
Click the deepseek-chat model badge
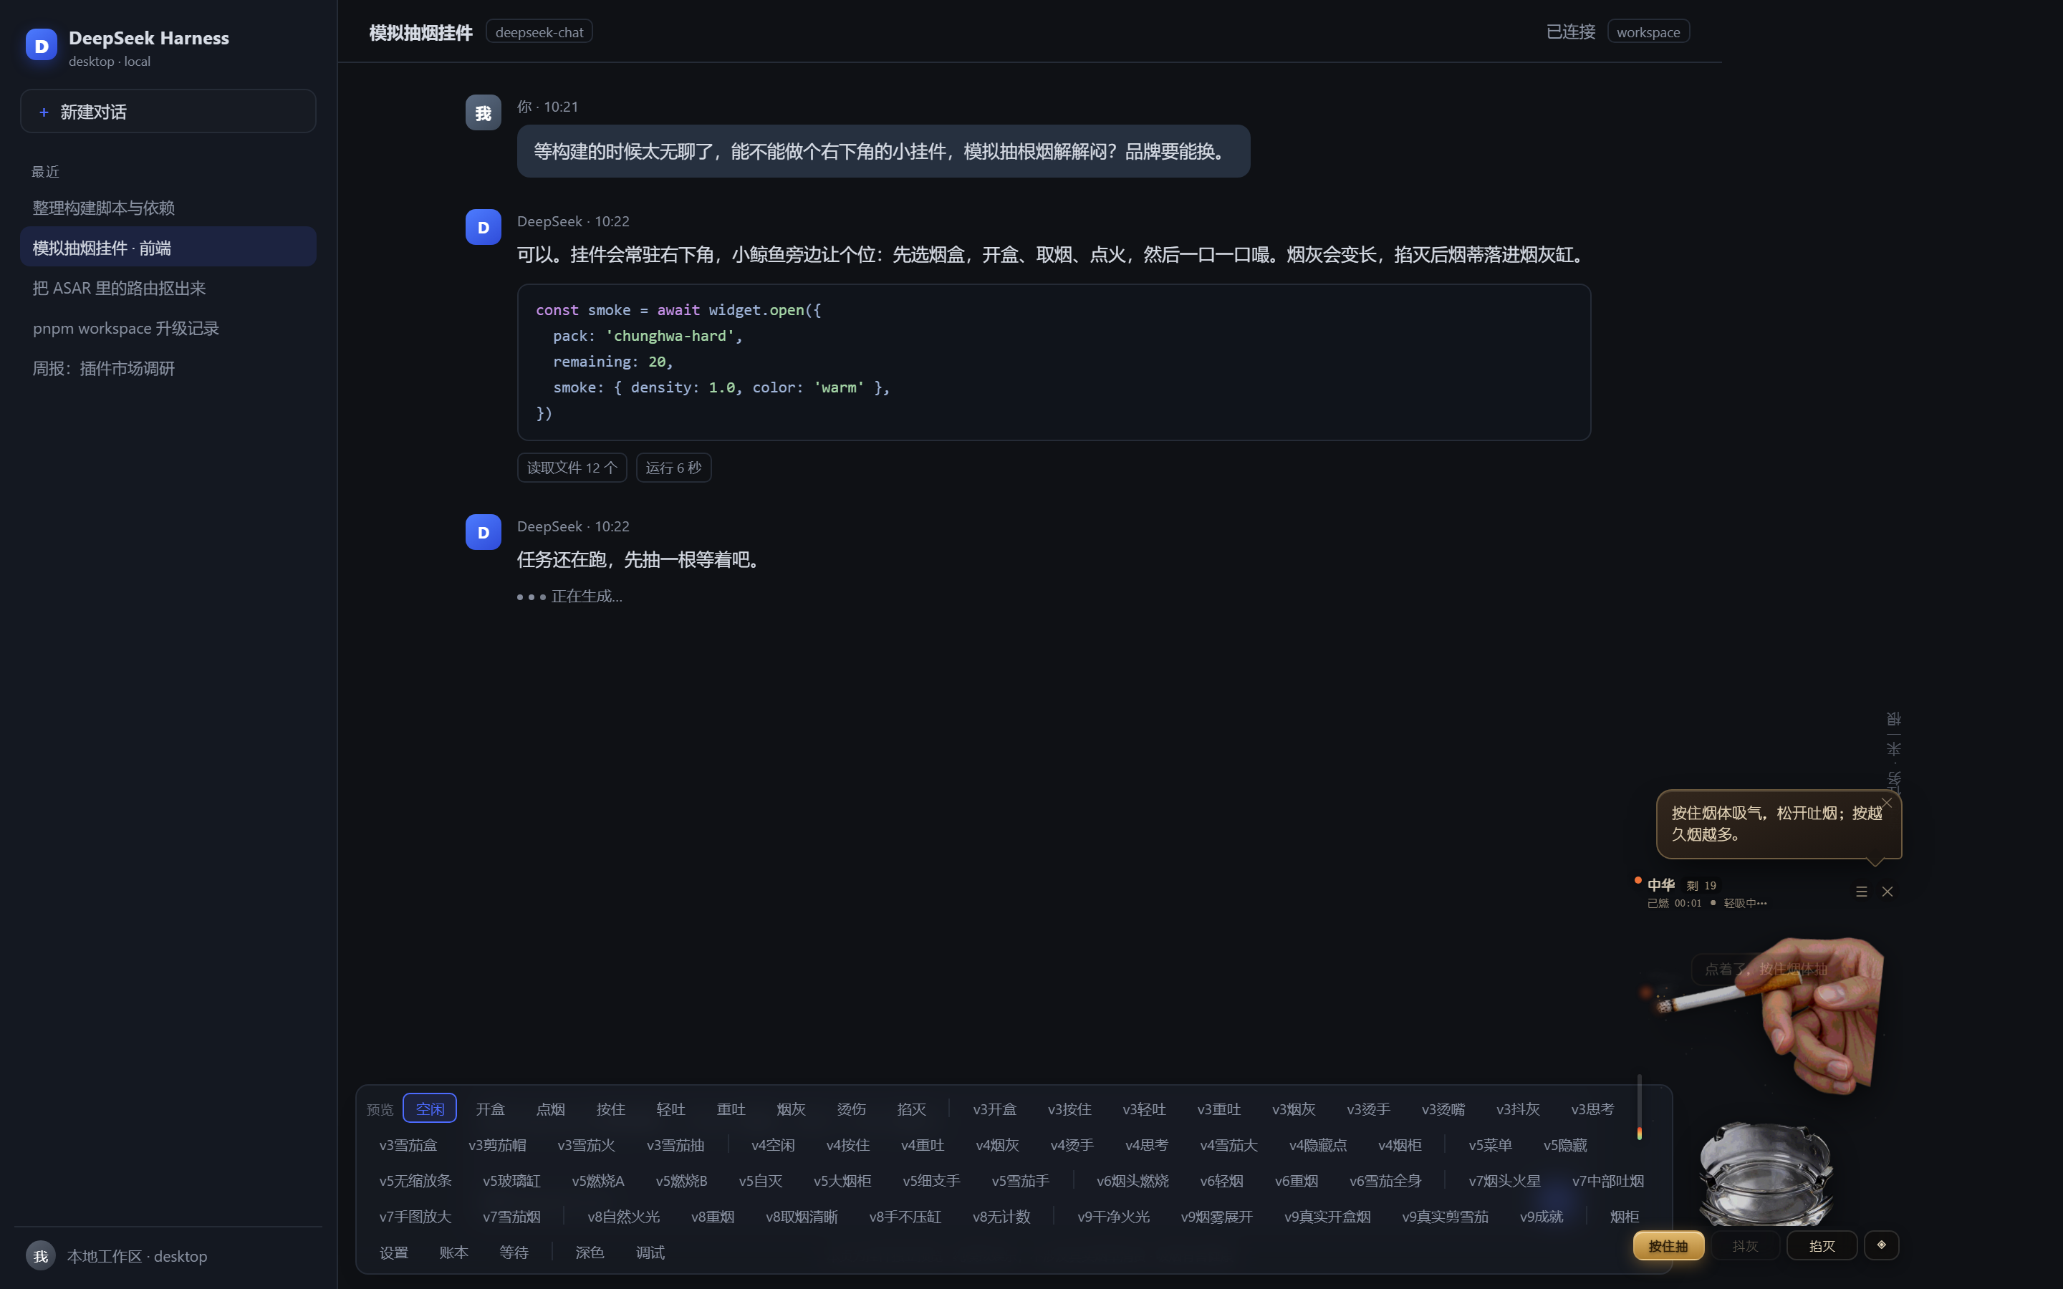(539, 32)
